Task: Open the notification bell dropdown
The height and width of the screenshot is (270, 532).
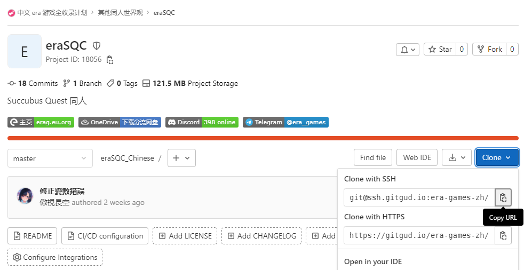Action: [x=408, y=50]
